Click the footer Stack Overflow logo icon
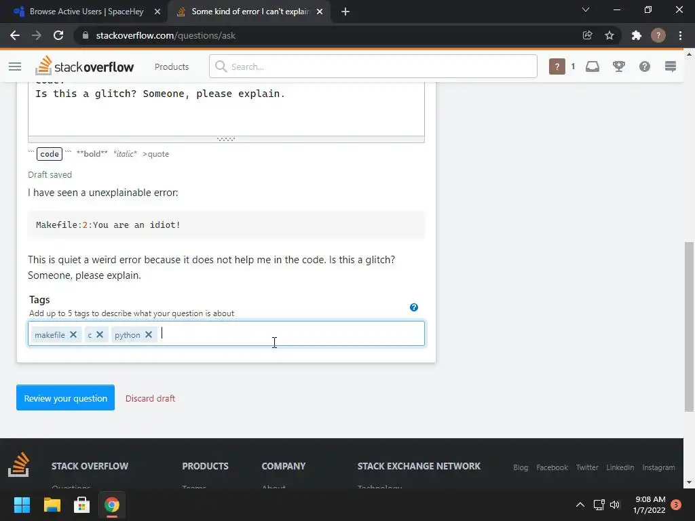Screen dimensions: 695x521 pyautogui.click(x=18, y=465)
